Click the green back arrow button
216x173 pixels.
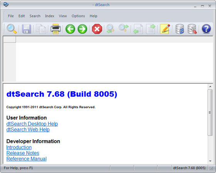coord(70,29)
